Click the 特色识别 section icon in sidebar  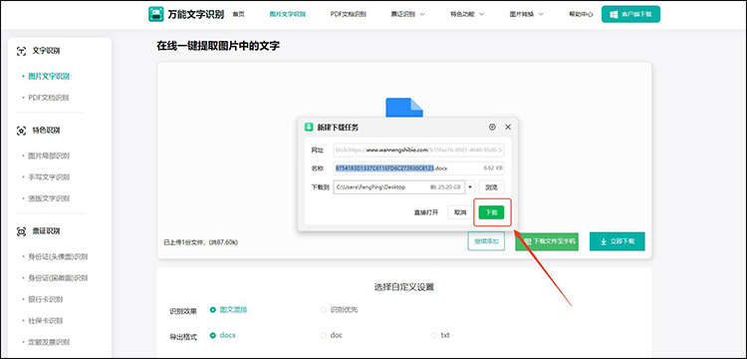(21, 131)
